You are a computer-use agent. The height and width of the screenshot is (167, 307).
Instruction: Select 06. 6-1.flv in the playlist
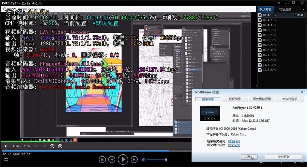point(281,40)
